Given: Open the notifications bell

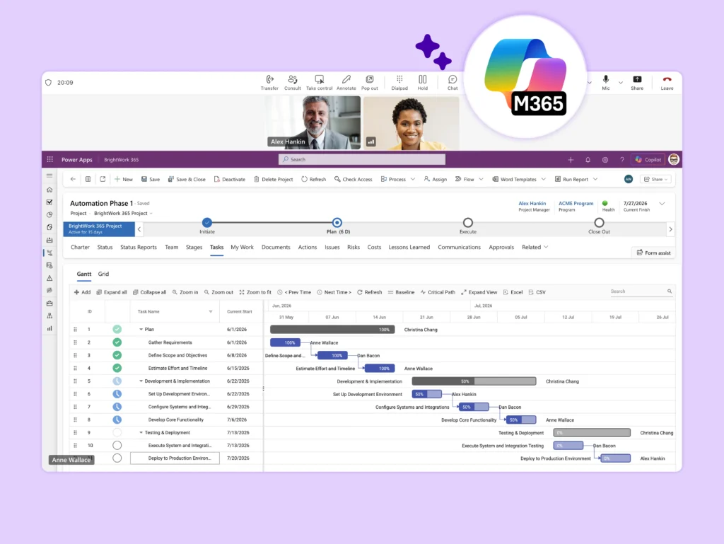Looking at the screenshot, I should click(x=588, y=160).
